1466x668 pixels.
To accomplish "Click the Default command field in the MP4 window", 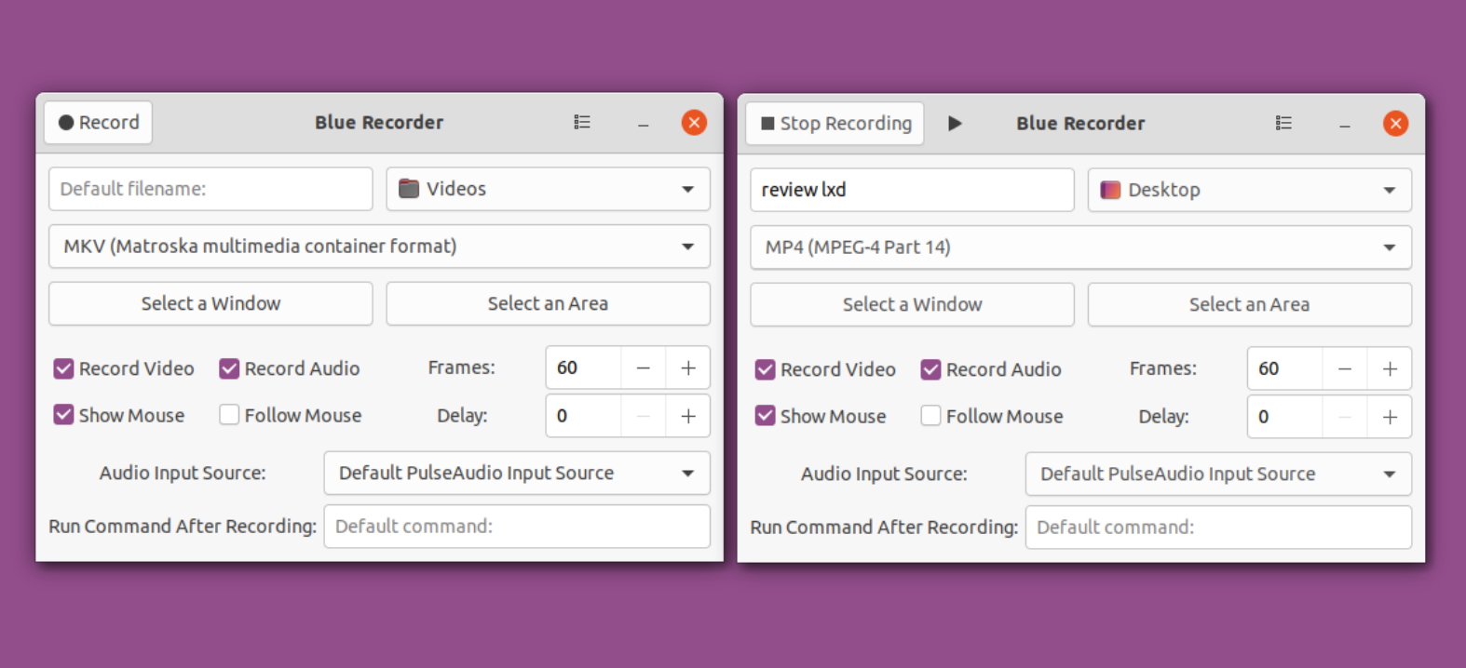I will [x=1218, y=528].
